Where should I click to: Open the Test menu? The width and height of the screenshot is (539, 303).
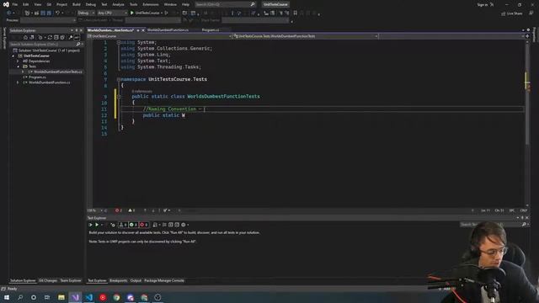(104, 4)
